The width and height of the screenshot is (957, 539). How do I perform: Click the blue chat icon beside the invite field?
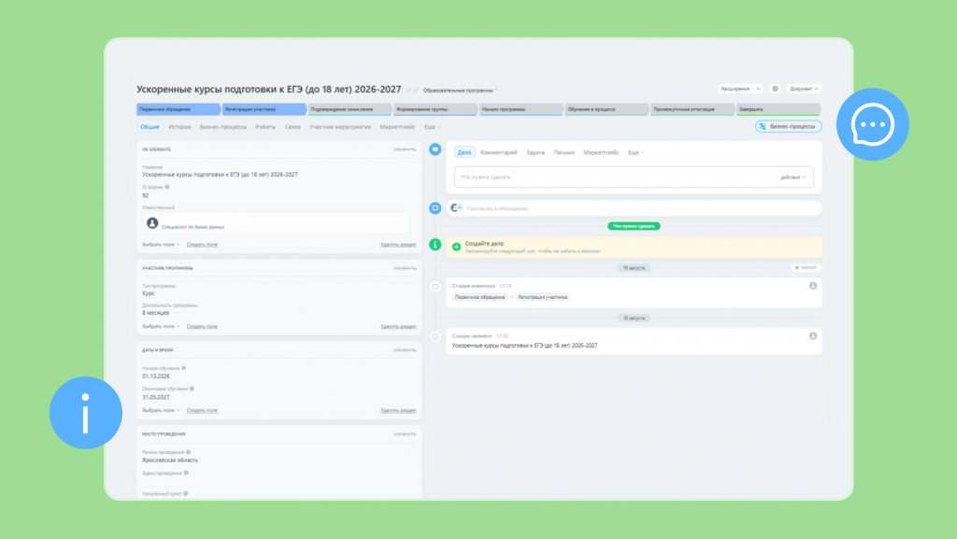(436, 208)
